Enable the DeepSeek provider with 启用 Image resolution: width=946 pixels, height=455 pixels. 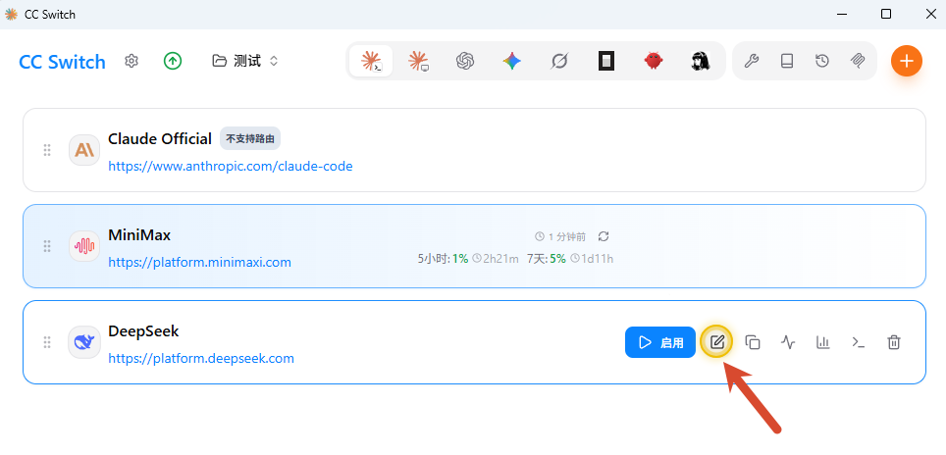(660, 342)
